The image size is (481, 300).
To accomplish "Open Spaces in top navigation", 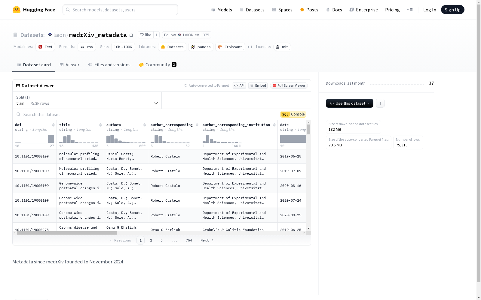I will [x=282, y=10].
